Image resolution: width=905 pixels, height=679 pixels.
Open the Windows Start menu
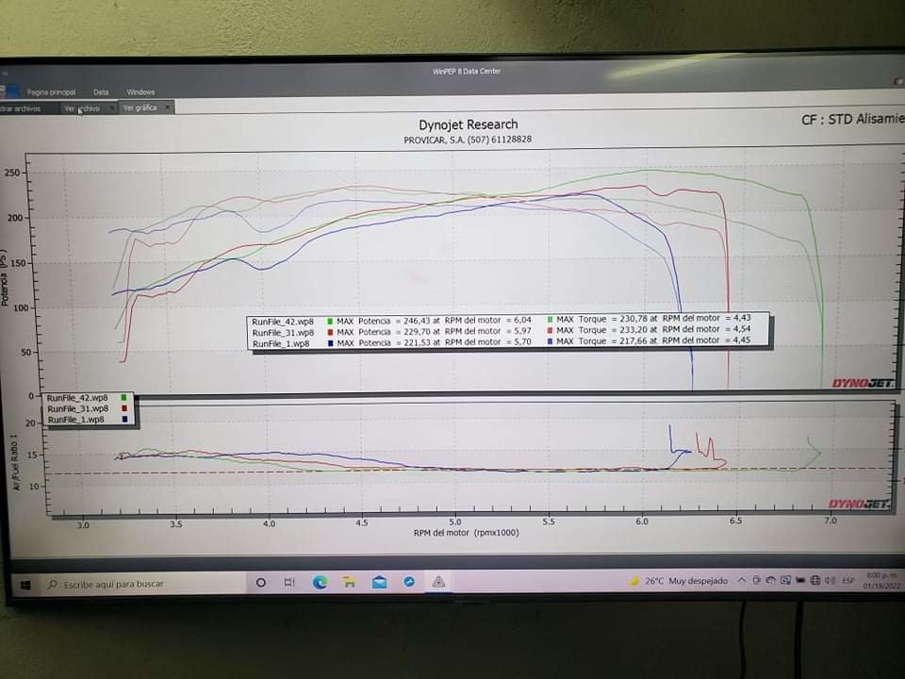(x=25, y=586)
